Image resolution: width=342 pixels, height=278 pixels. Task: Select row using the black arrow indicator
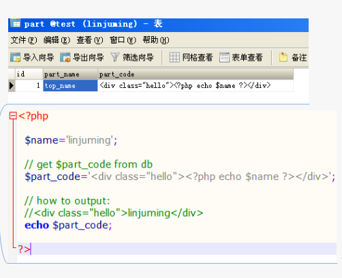(x=12, y=86)
